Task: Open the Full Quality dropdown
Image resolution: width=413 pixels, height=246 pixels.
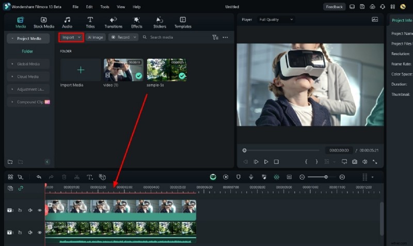Action: point(276,20)
